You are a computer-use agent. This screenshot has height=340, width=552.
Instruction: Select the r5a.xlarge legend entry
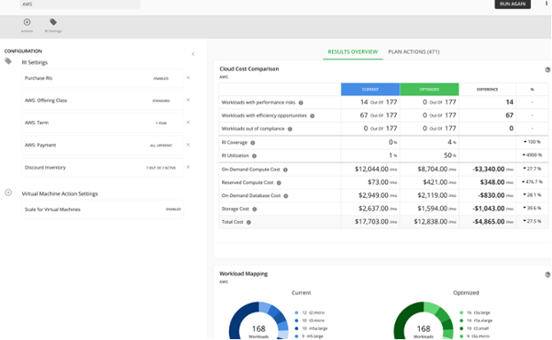476,320
